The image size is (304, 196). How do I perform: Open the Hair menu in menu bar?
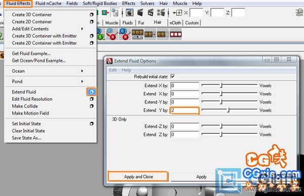[x=164, y=4]
